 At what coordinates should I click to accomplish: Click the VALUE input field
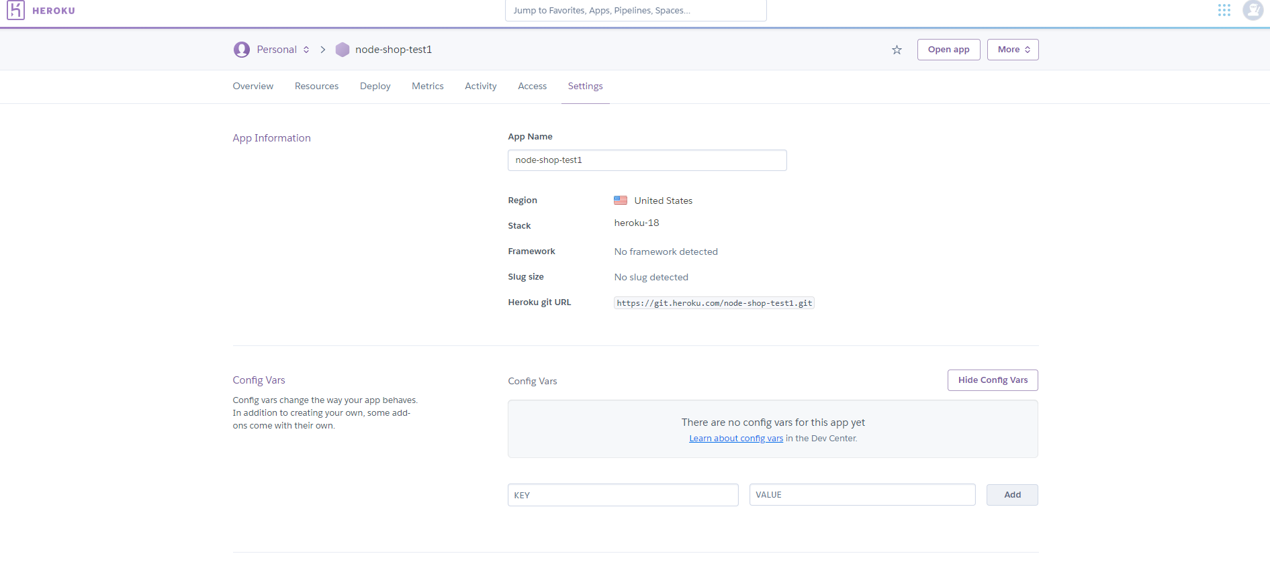[x=862, y=495]
